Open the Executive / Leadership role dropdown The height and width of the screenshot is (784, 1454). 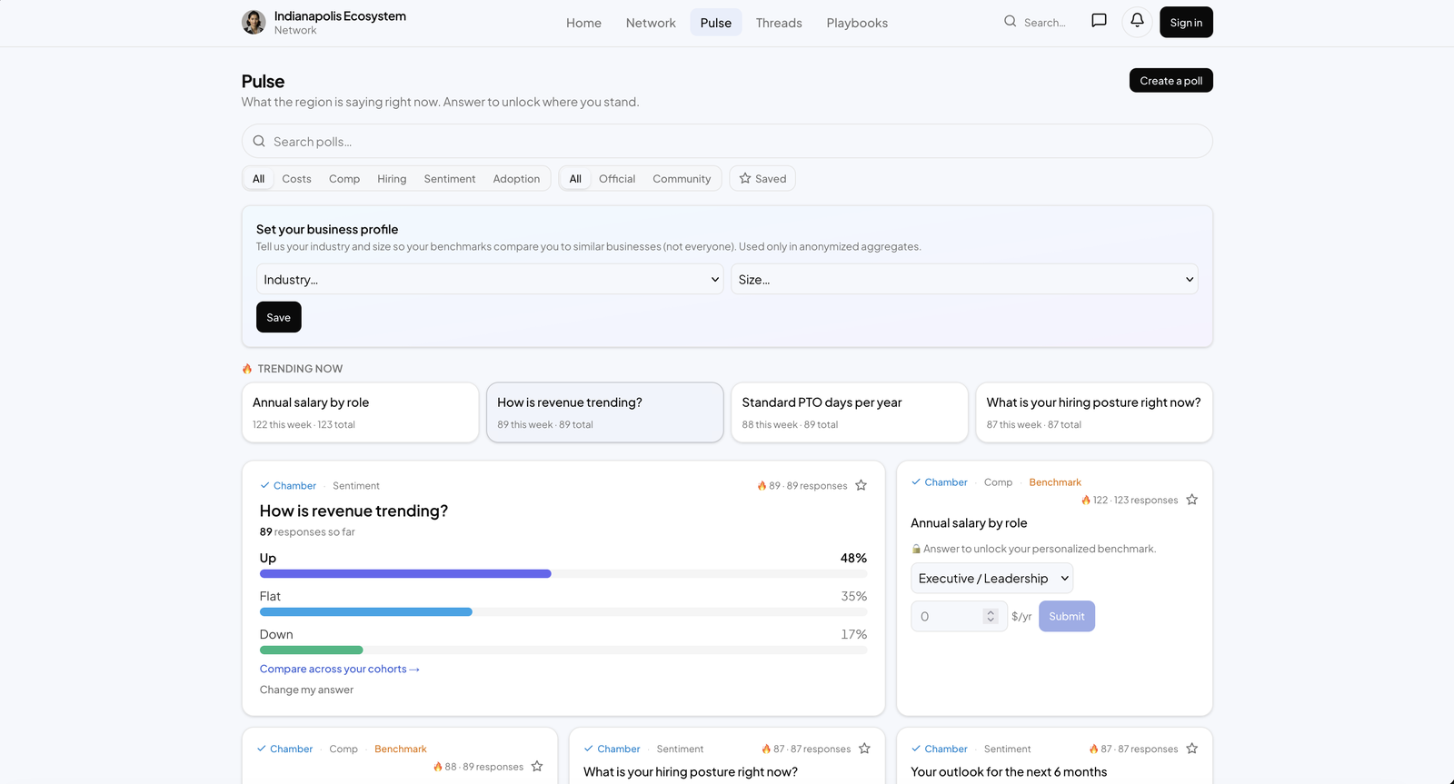click(991, 579)
